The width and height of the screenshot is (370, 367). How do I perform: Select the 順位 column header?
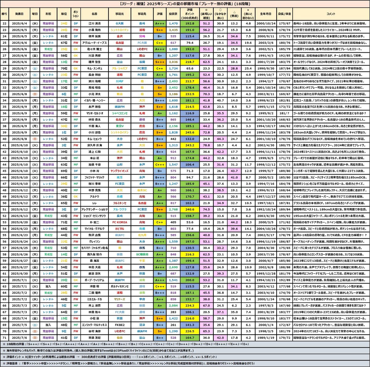point(64,14)
